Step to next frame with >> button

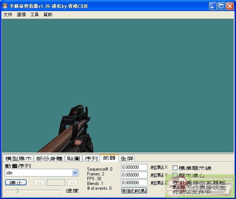[x=73, y=182]
